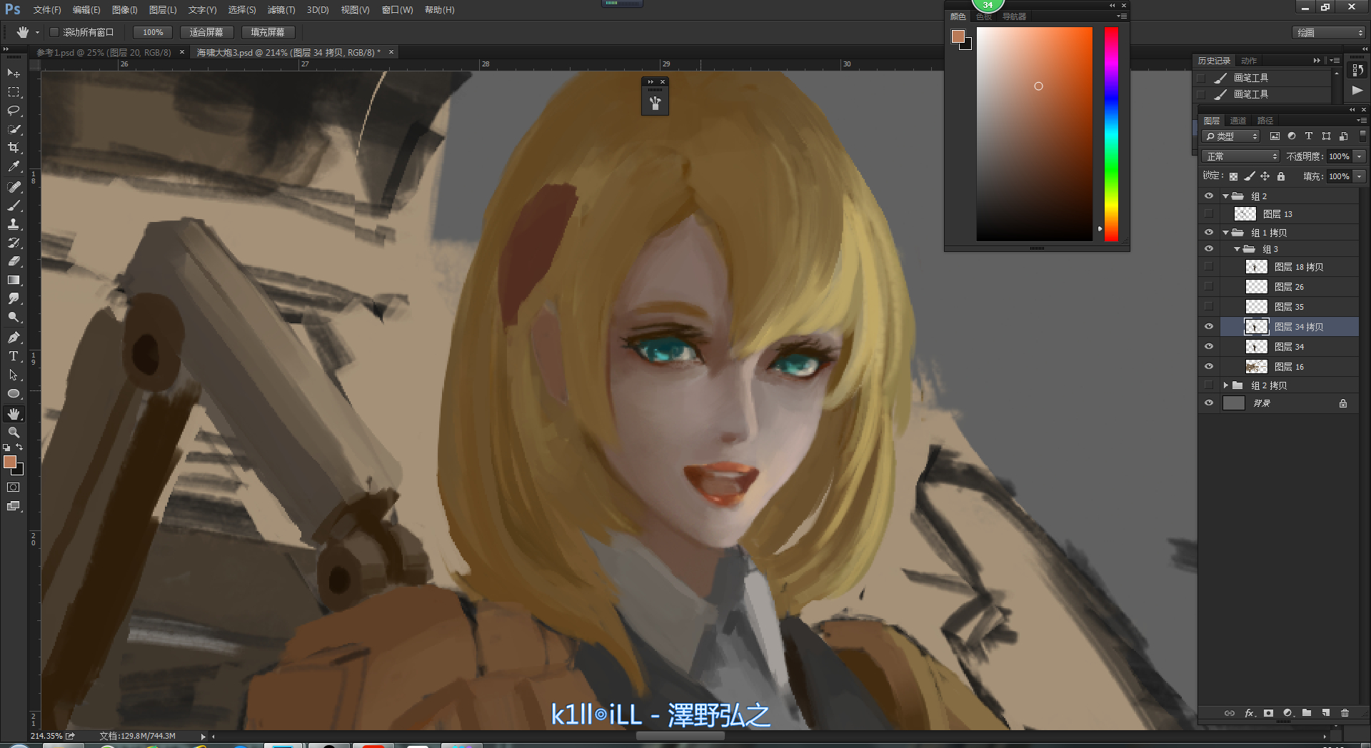
Task: Select the Eyedropper tool
Action: coord(14,166)
